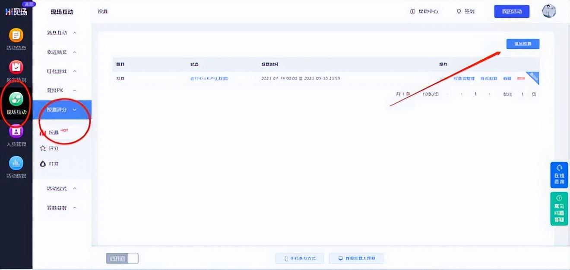Click the 手机参与方式 button at bottom
The height and width of the screenshot is (270, 570).
coord(300,258)
